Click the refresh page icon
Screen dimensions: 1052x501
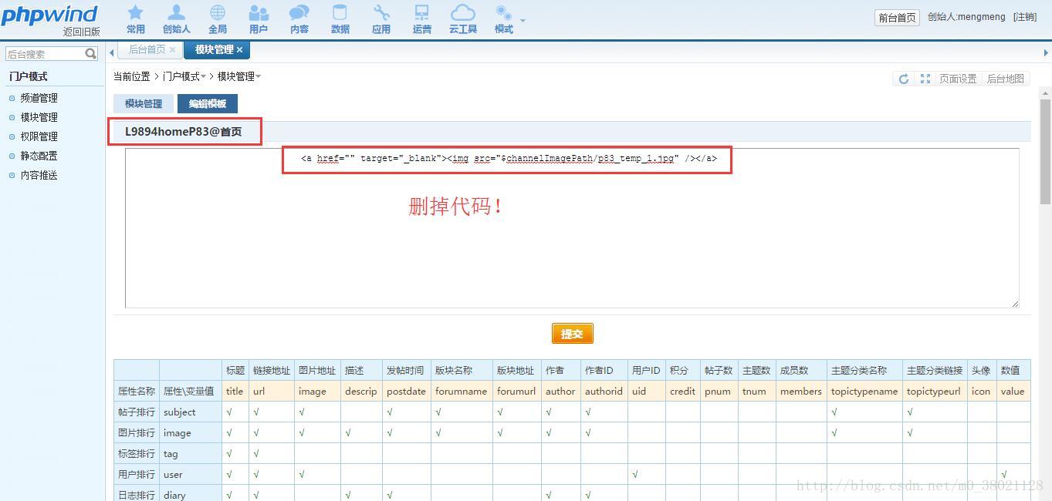[904, 79]
